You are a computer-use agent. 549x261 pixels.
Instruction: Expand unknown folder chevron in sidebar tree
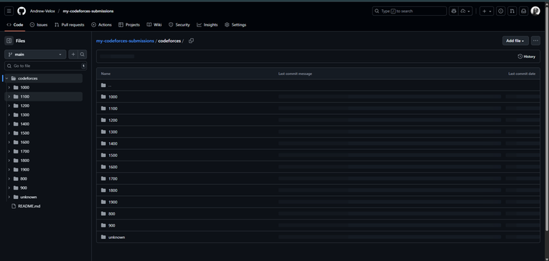[9, 197]
